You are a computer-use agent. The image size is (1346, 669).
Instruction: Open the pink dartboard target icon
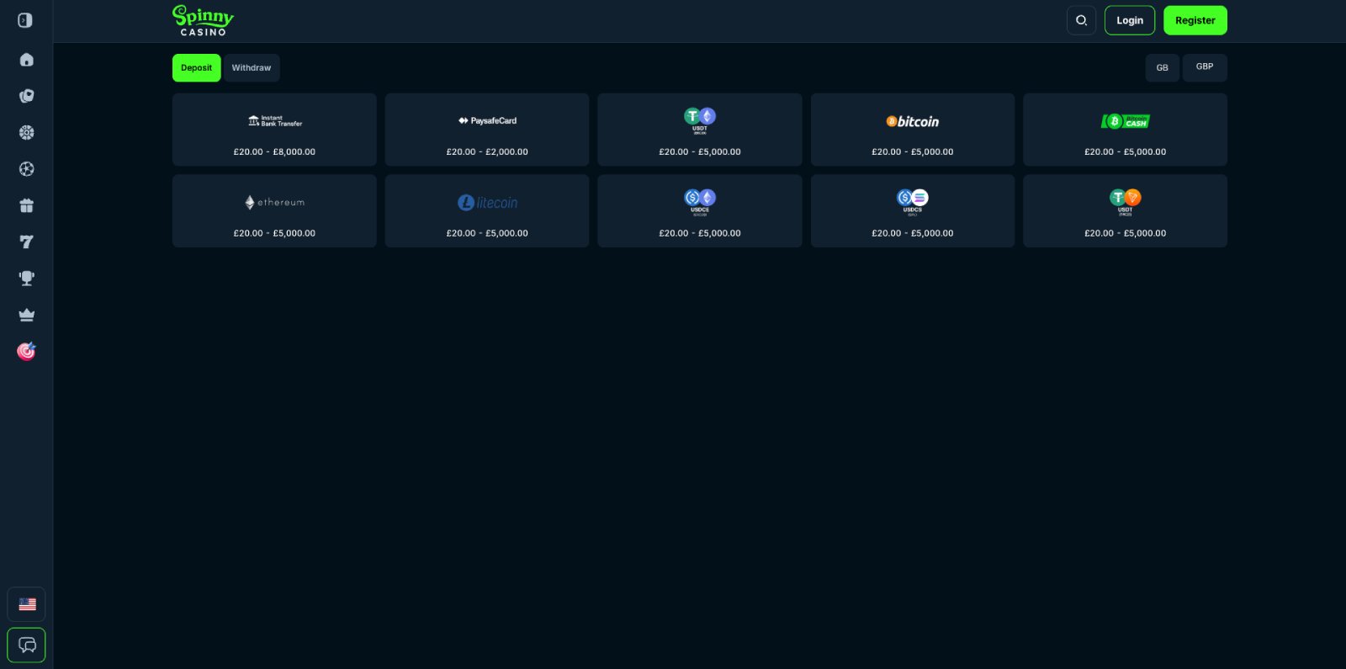point(27,351)
